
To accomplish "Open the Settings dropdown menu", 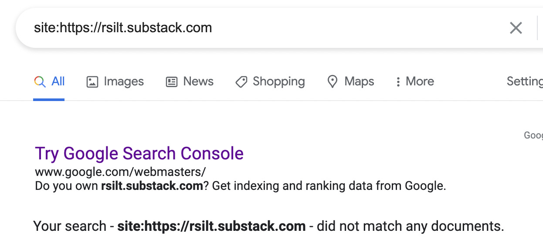I will (x=525, y=81).
